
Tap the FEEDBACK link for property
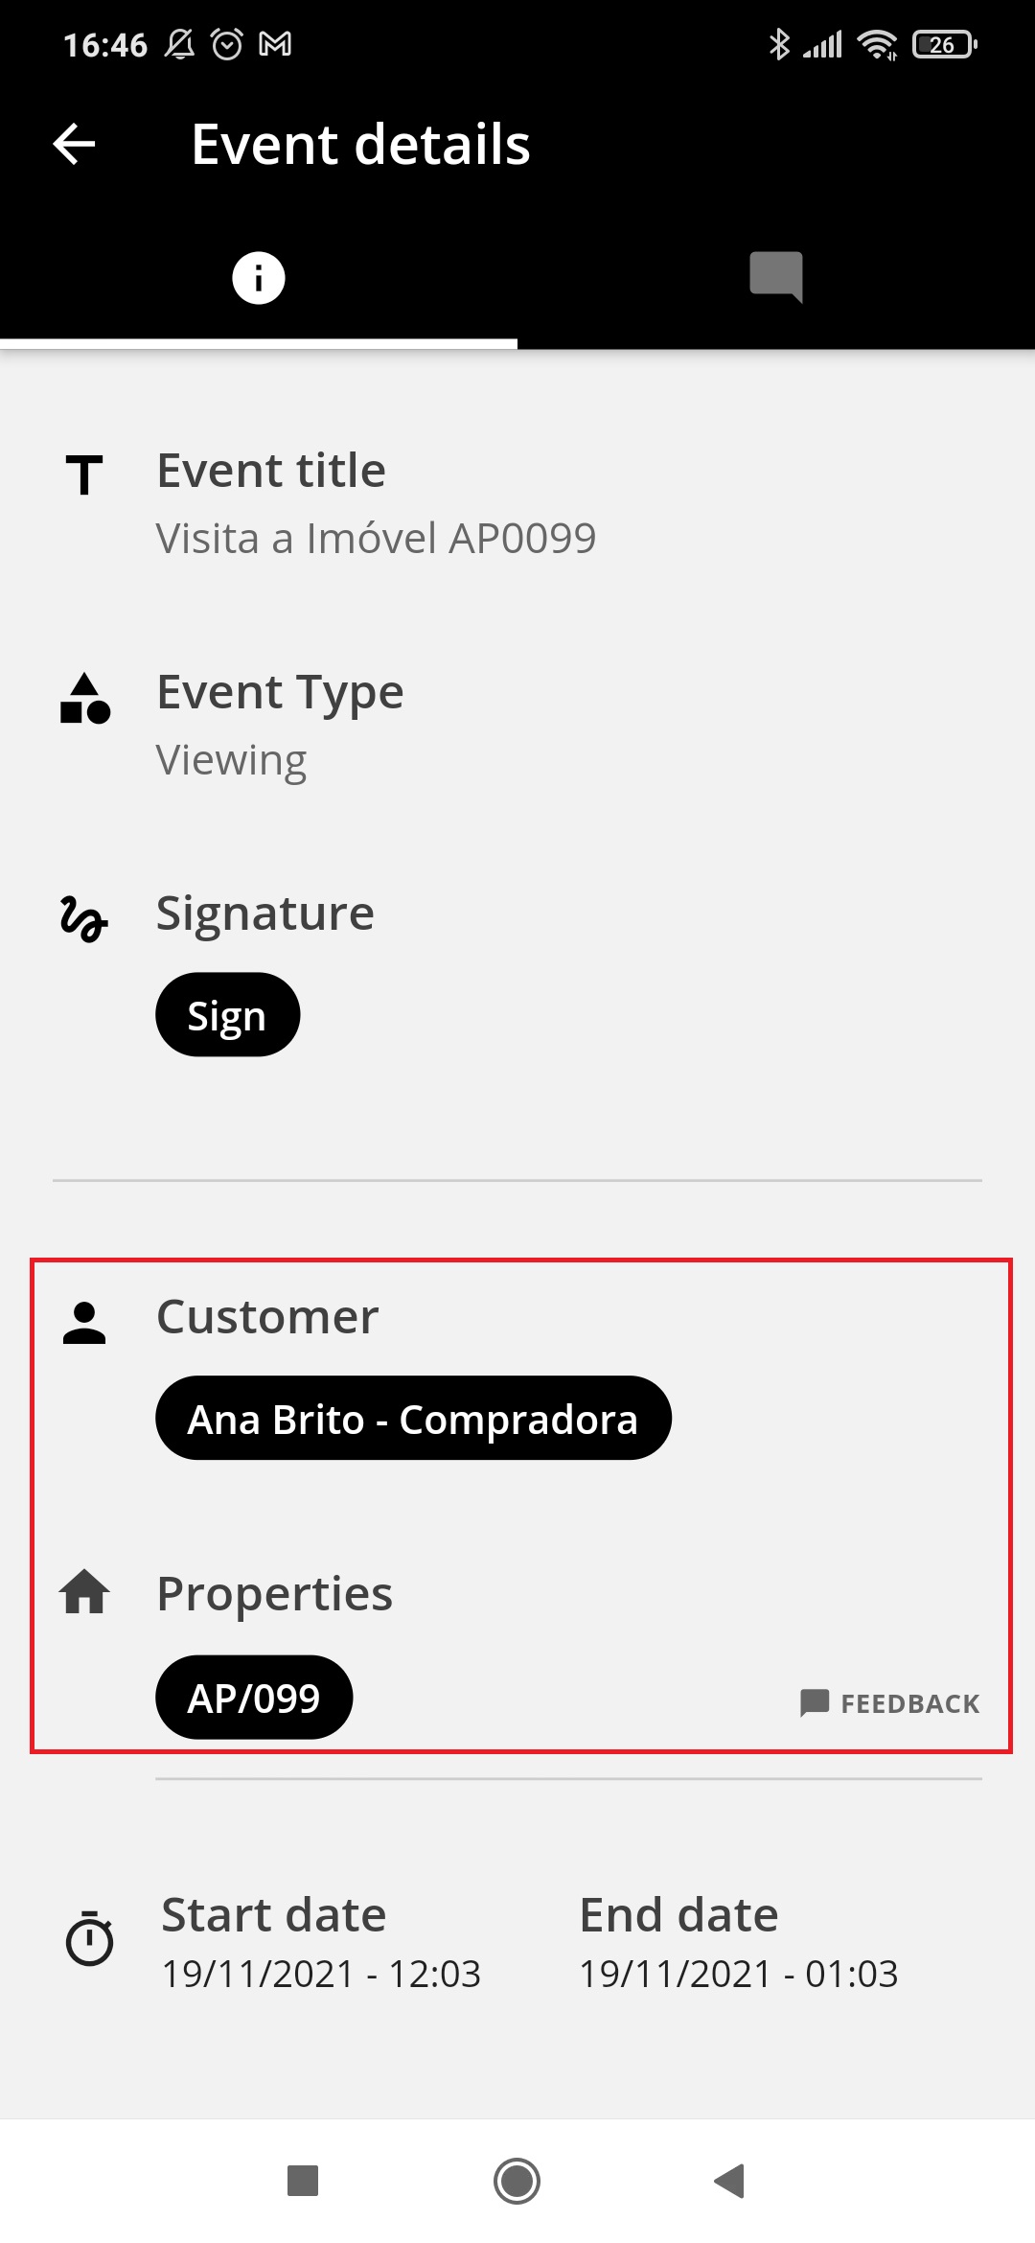890,1703
